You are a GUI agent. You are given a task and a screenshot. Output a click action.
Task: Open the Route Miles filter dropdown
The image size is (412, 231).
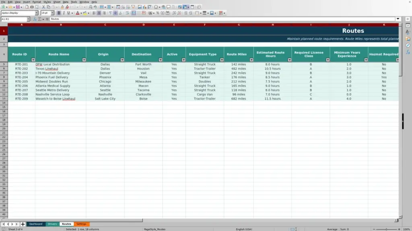[x=251, y=60]
